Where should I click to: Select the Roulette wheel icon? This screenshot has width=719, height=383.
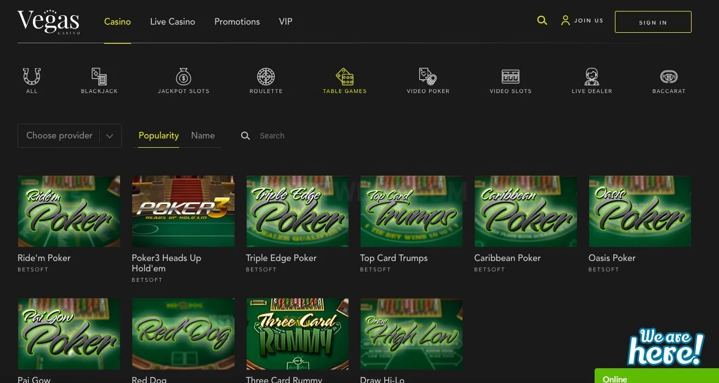[266, 76]
